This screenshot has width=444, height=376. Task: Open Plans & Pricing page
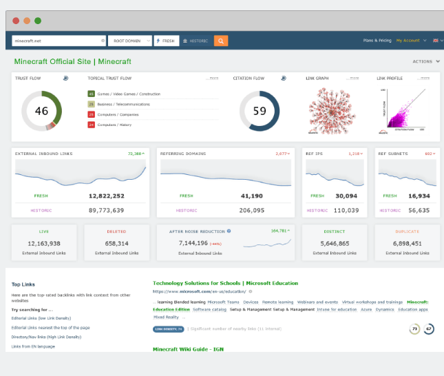[377, 41]
